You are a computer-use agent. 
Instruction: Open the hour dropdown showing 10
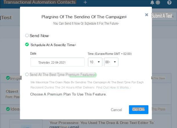[x=95, y=62]
